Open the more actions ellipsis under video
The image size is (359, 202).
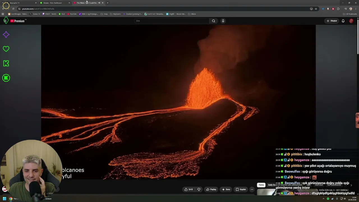252,189
